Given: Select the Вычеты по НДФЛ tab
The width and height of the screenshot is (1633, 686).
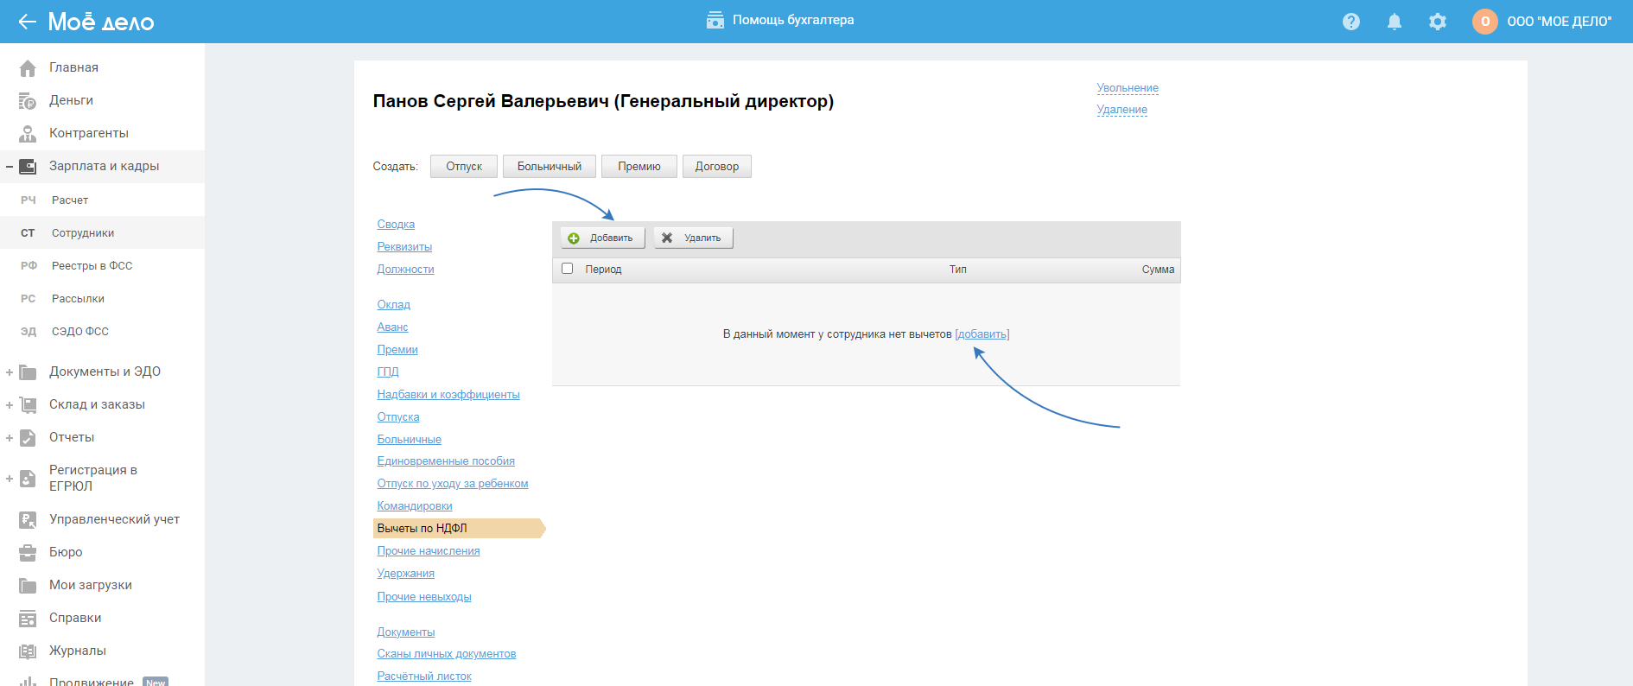Looking at the screenshot, I should click(459, 528).
